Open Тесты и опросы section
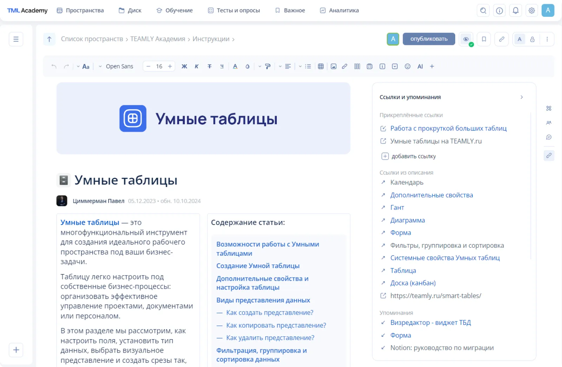The width and height of the screenshot is (562, 367). 234,11
